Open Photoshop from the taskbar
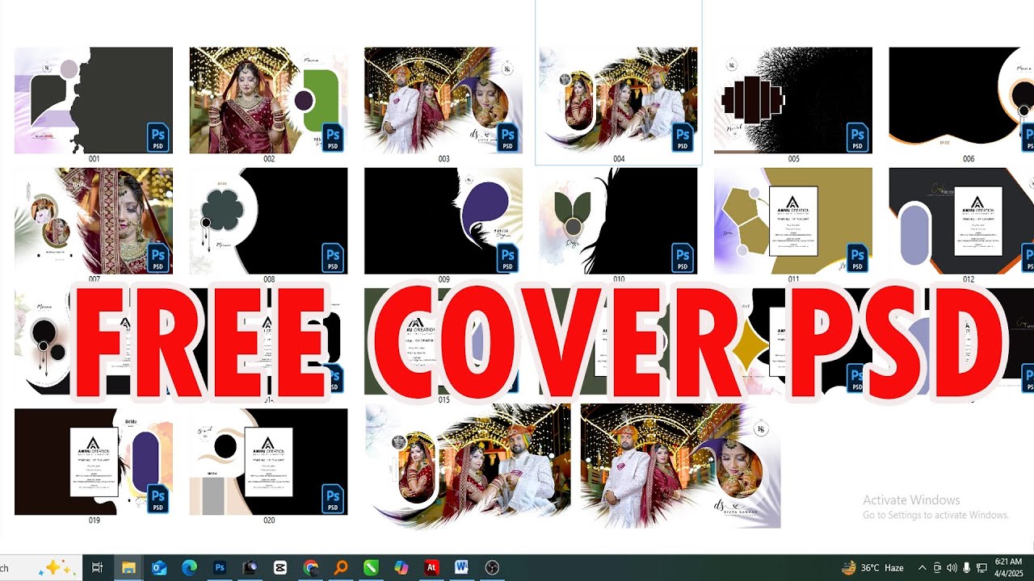This screenshot has height=581, width=1034. pyautogui.click(x=219, y=568)
